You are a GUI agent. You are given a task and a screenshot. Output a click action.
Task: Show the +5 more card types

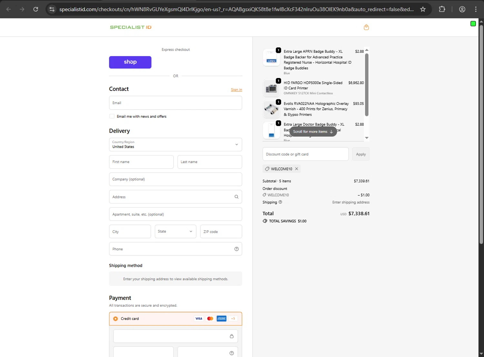[233, 319]
